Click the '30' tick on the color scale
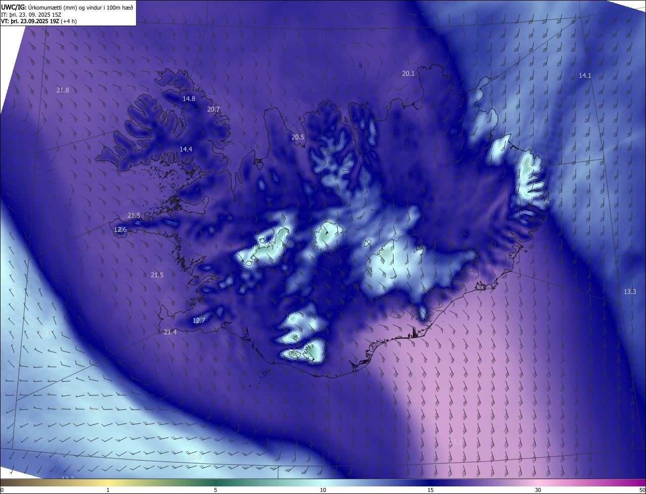 point(538,490)
